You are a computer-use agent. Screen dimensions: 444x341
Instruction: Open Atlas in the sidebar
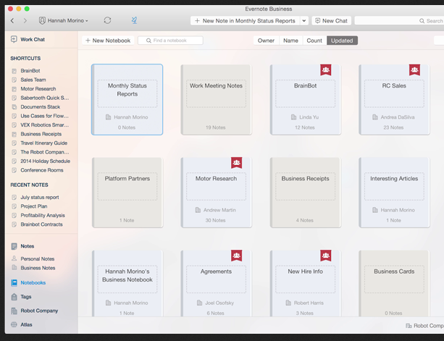tap(26, 325)
